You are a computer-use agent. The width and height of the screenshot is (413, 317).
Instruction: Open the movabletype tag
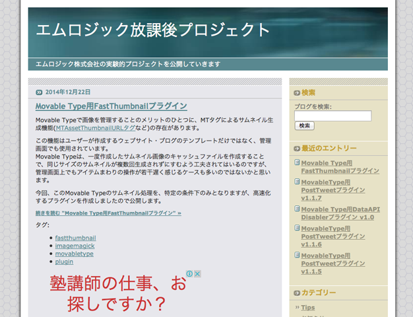[x=75, y=254]
